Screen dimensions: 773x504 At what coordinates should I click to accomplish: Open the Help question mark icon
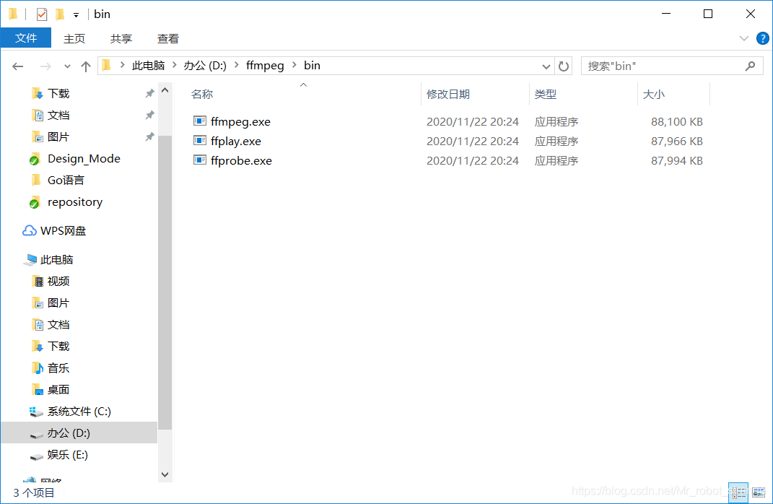coord(762,38)
